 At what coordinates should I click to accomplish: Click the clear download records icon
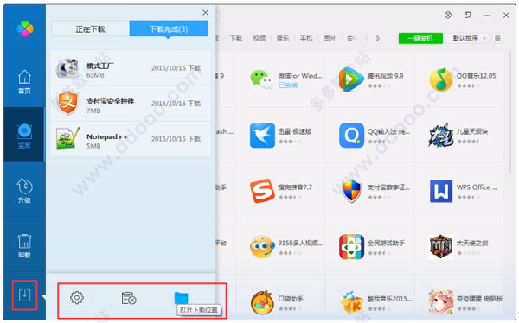[x=129, y=298]
